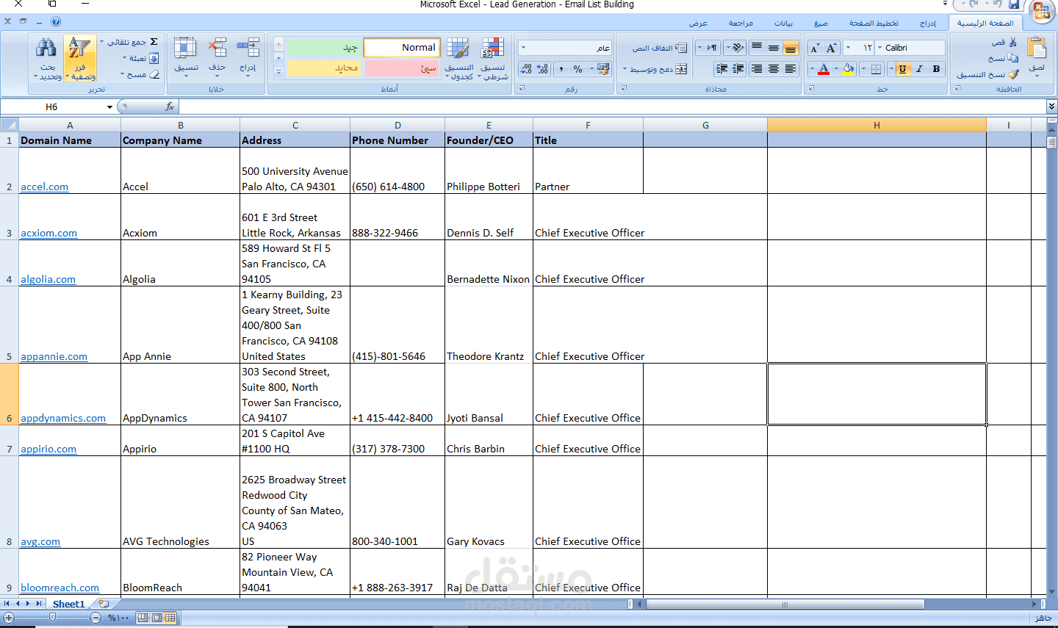Click AutoSum (جمع تلقائي) sigma icon
The width and height of the screenshot is (1058, 628).
click(154, 42)
